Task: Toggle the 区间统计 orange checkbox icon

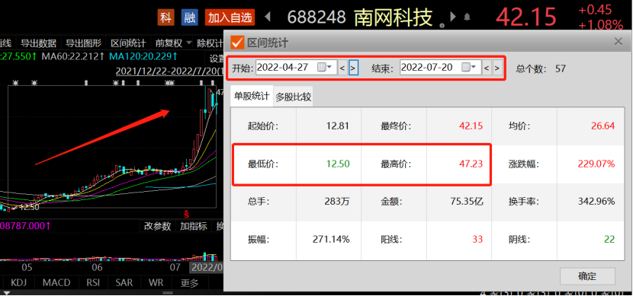Action: pyautogui.click(x=237, y=43)
